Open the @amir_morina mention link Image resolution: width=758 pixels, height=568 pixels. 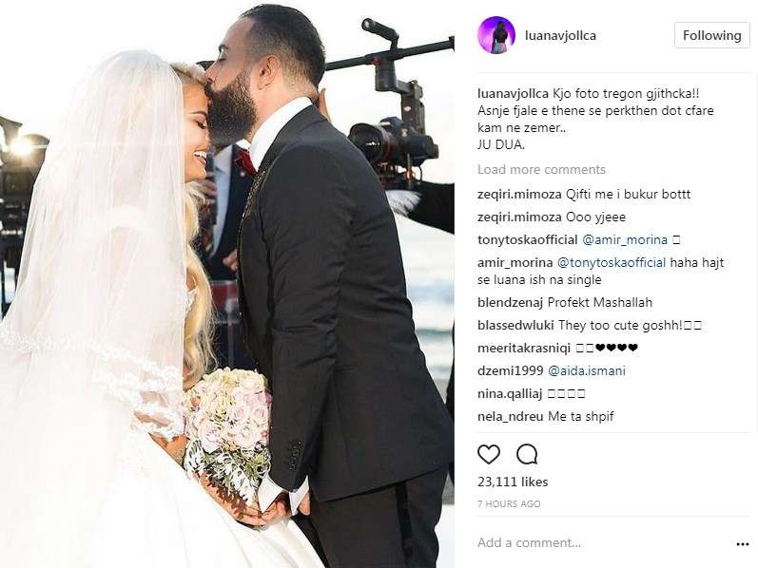click(x=625, y=240)
